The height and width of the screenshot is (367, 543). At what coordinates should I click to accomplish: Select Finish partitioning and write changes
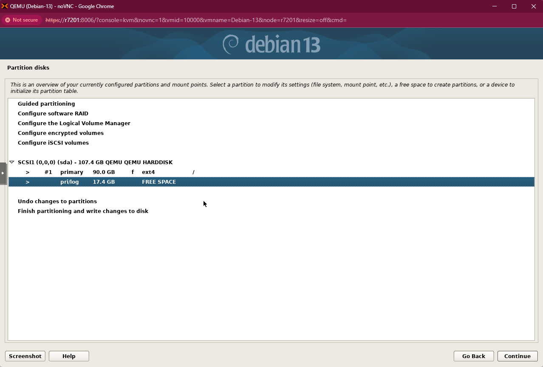click(x=83, y=211)
